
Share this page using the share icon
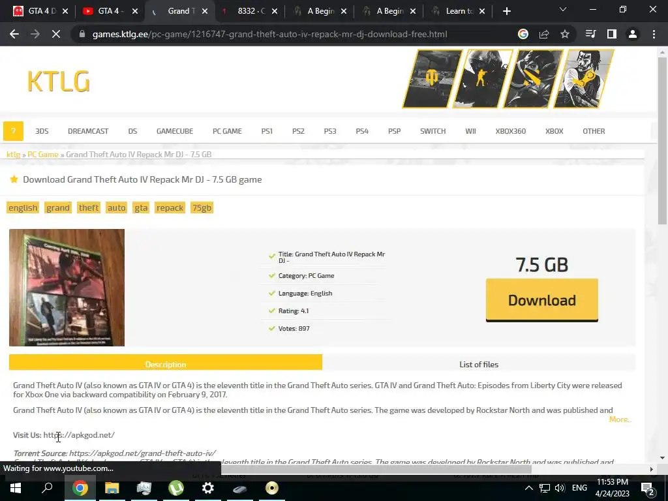pyautogui.click(x=544, y=34)
